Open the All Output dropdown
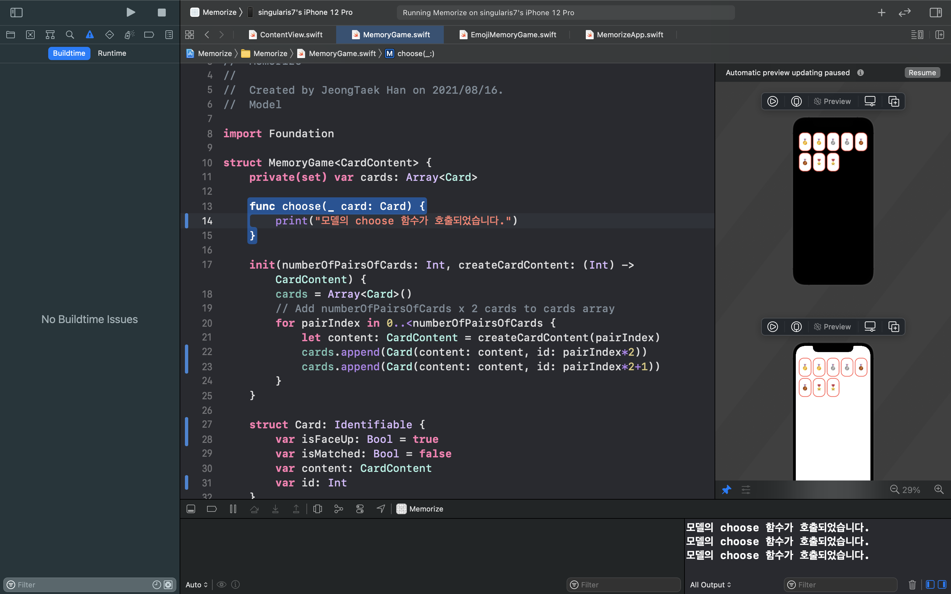This screenshot has width=951, height=594. pyautogui.click(x=711, y=584)
